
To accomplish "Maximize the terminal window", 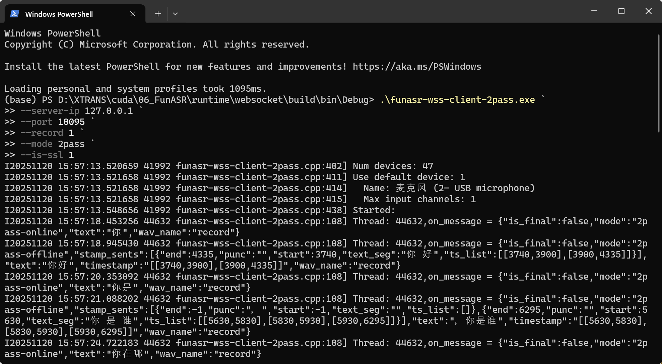I will [x=621, y=11].
